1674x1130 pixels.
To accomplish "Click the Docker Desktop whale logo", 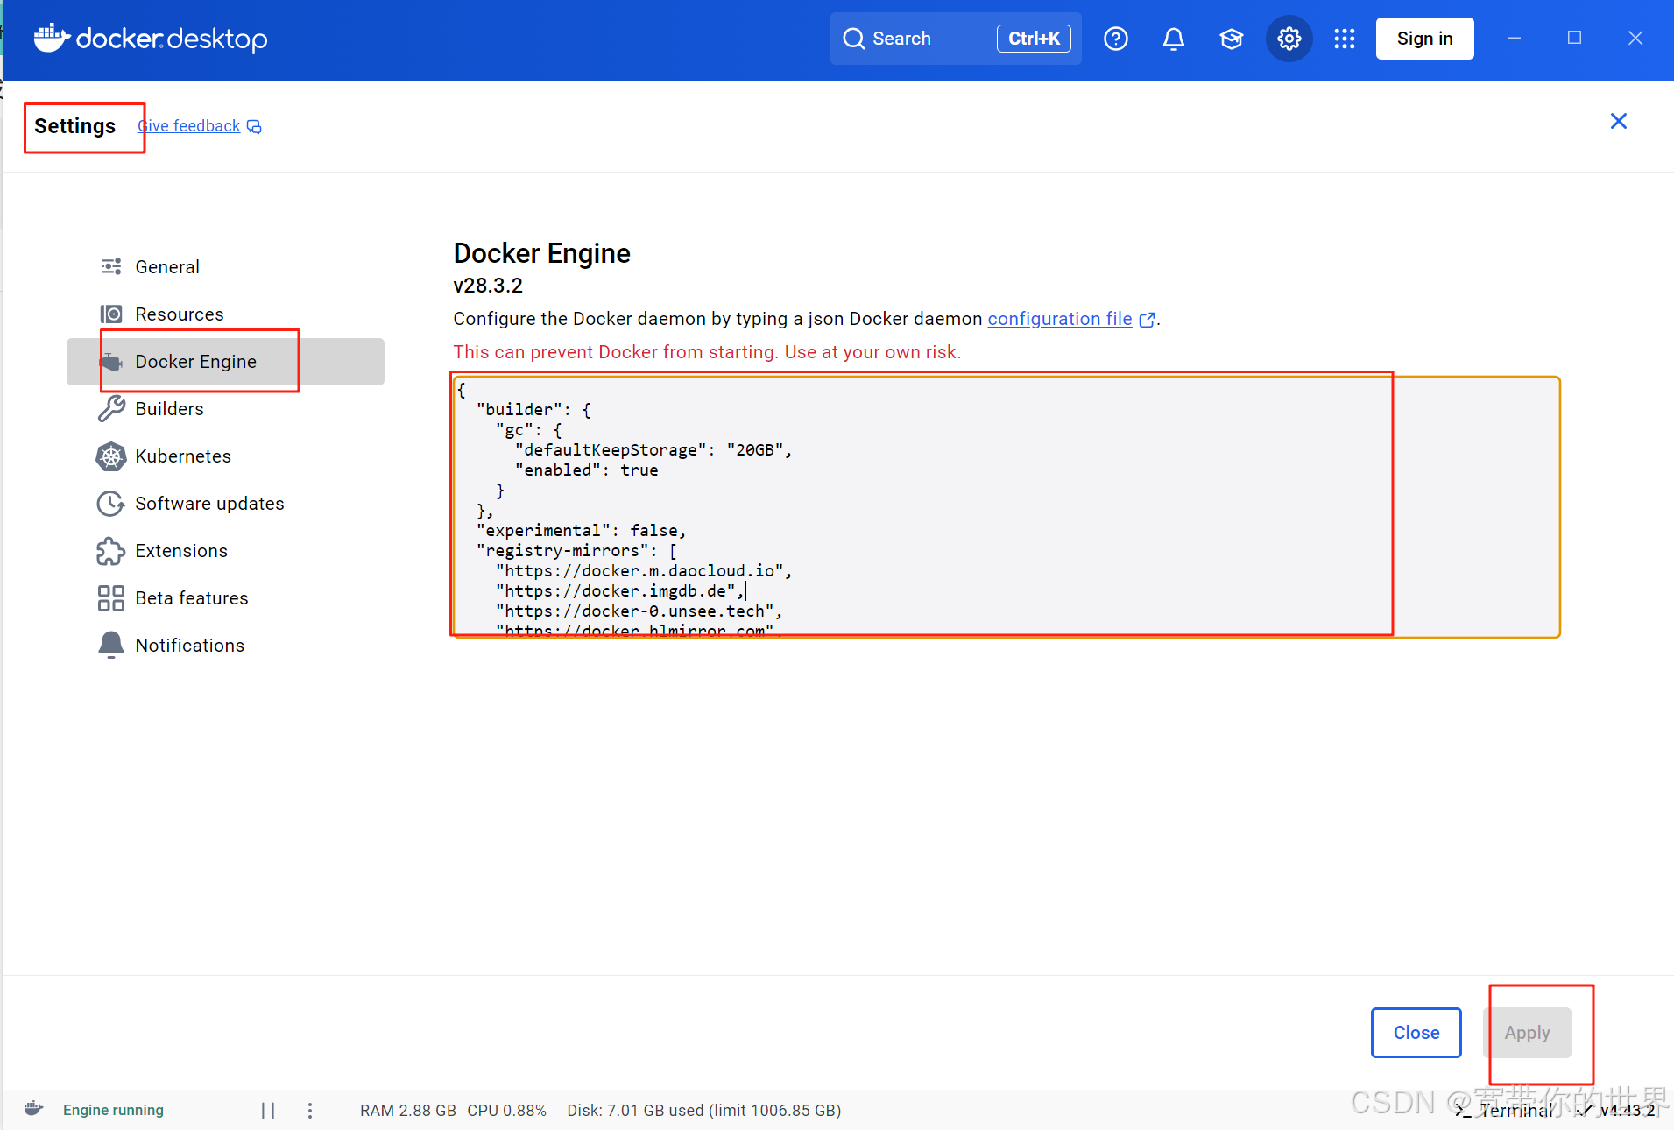I will tap(52, 38).
